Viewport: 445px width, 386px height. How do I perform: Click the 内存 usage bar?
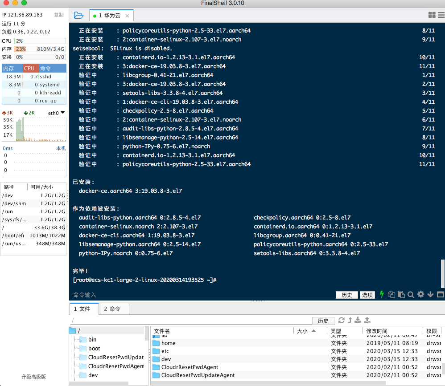(40, 49)
